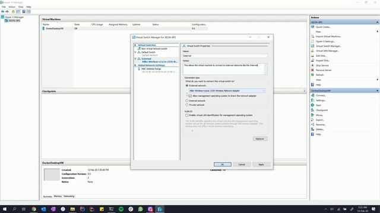This screenshot has width=380, height=213.
Task: Open Virtual SAN Manager action
Action: [327, 51]
